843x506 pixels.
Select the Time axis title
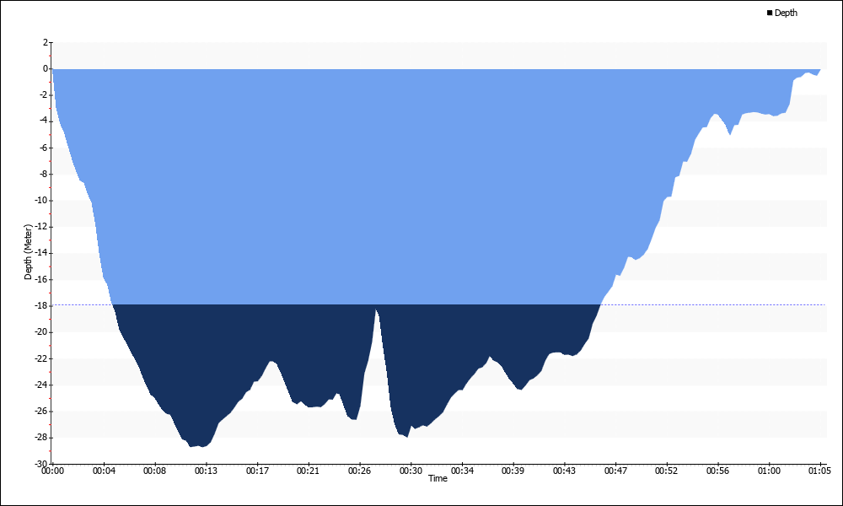tap(438, 478)
